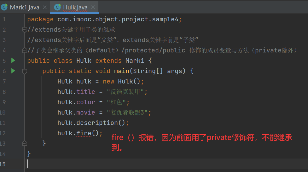Viewport: 308px width, 172px height.
Task: Click run icon beside main method
Action: click(x=13, y=71)
